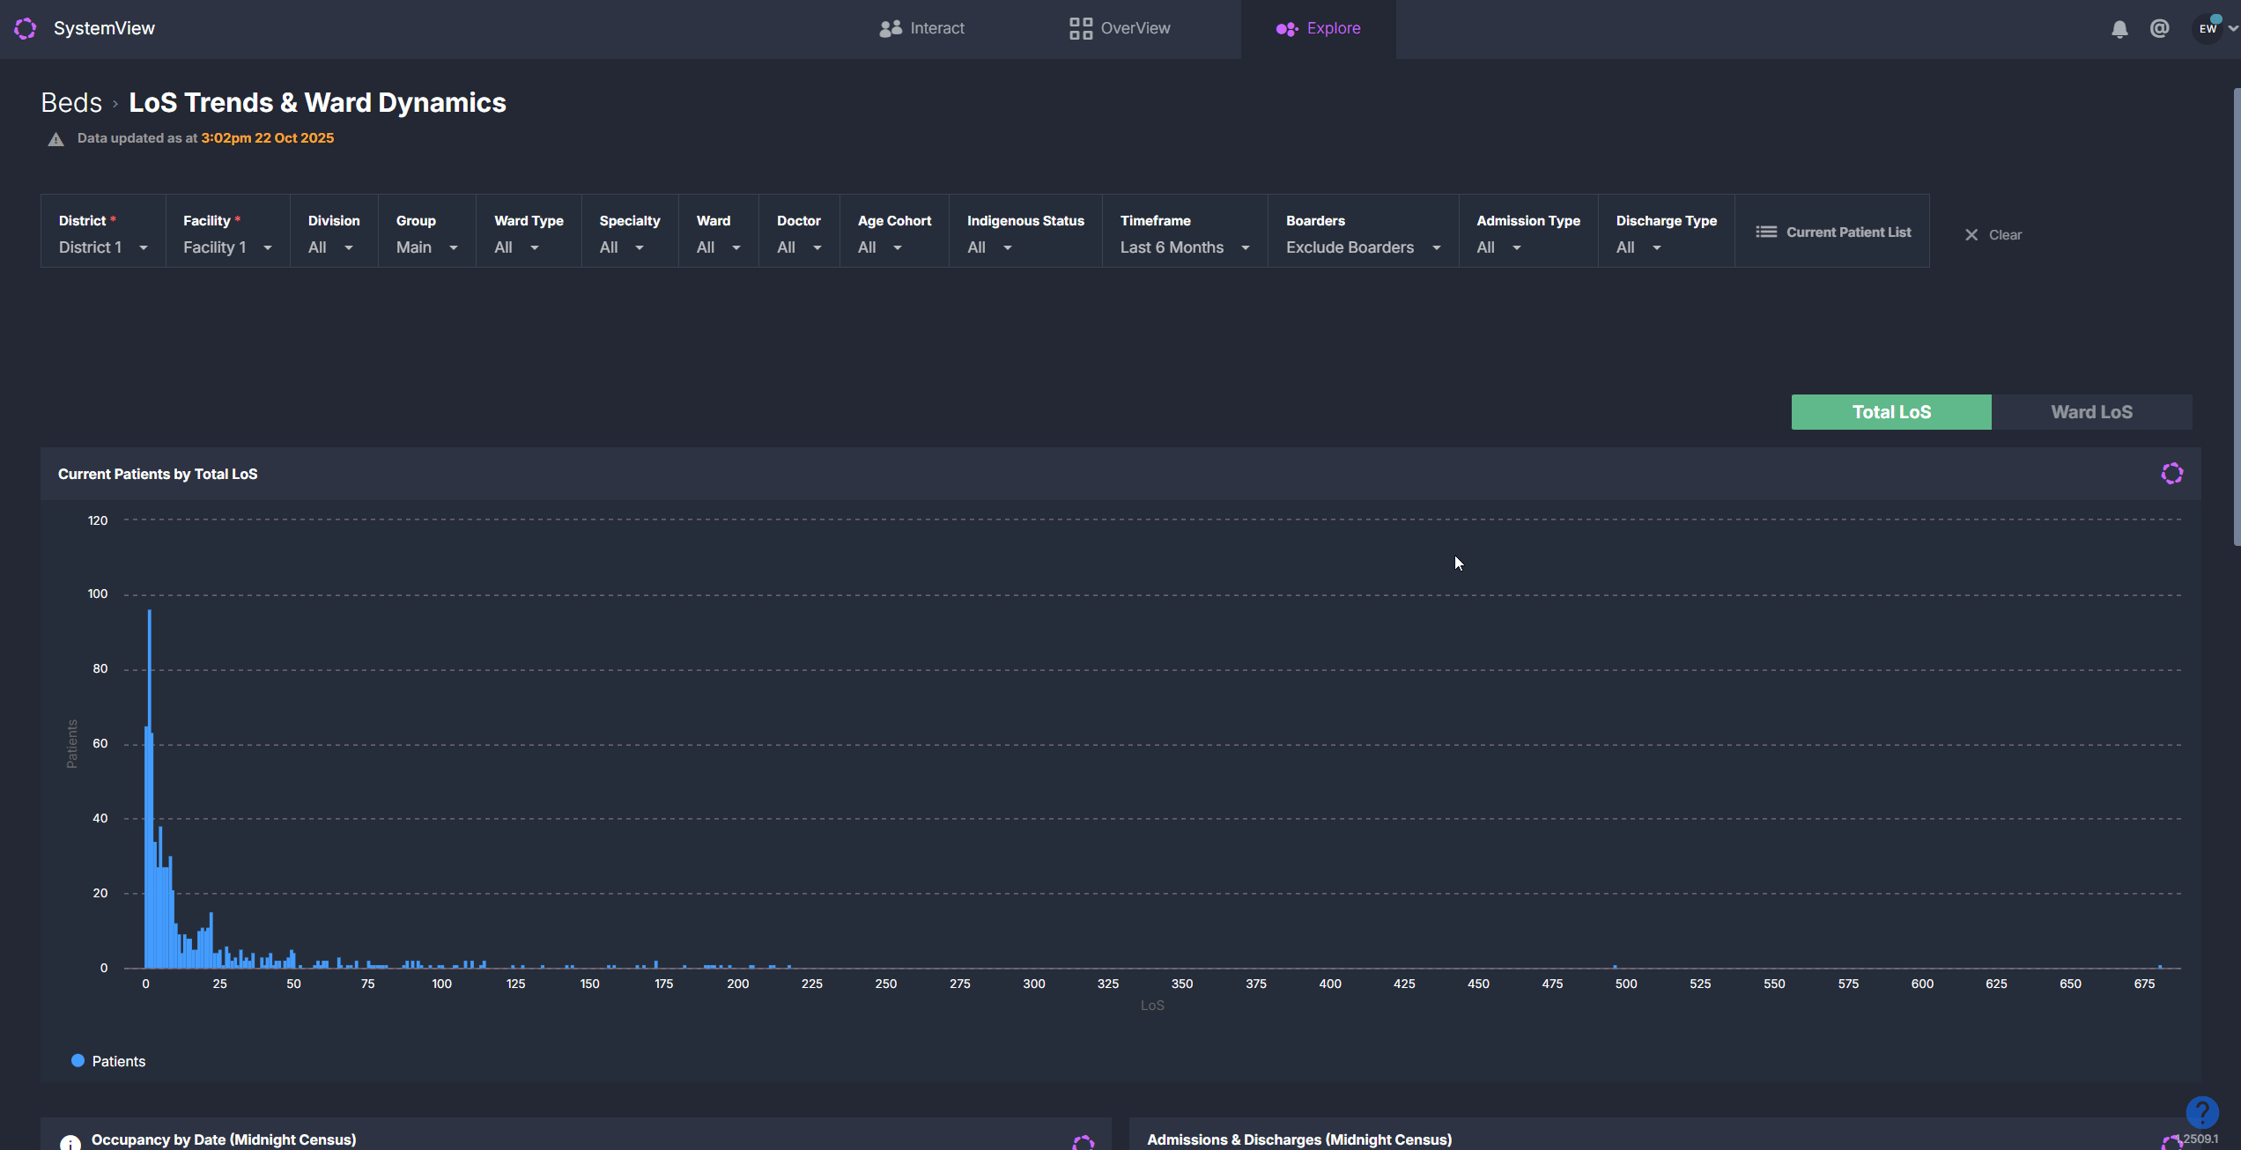Screen dimensions: 2241x1150
Task: Clear all the filters
Action: [x=1993, y=235]
